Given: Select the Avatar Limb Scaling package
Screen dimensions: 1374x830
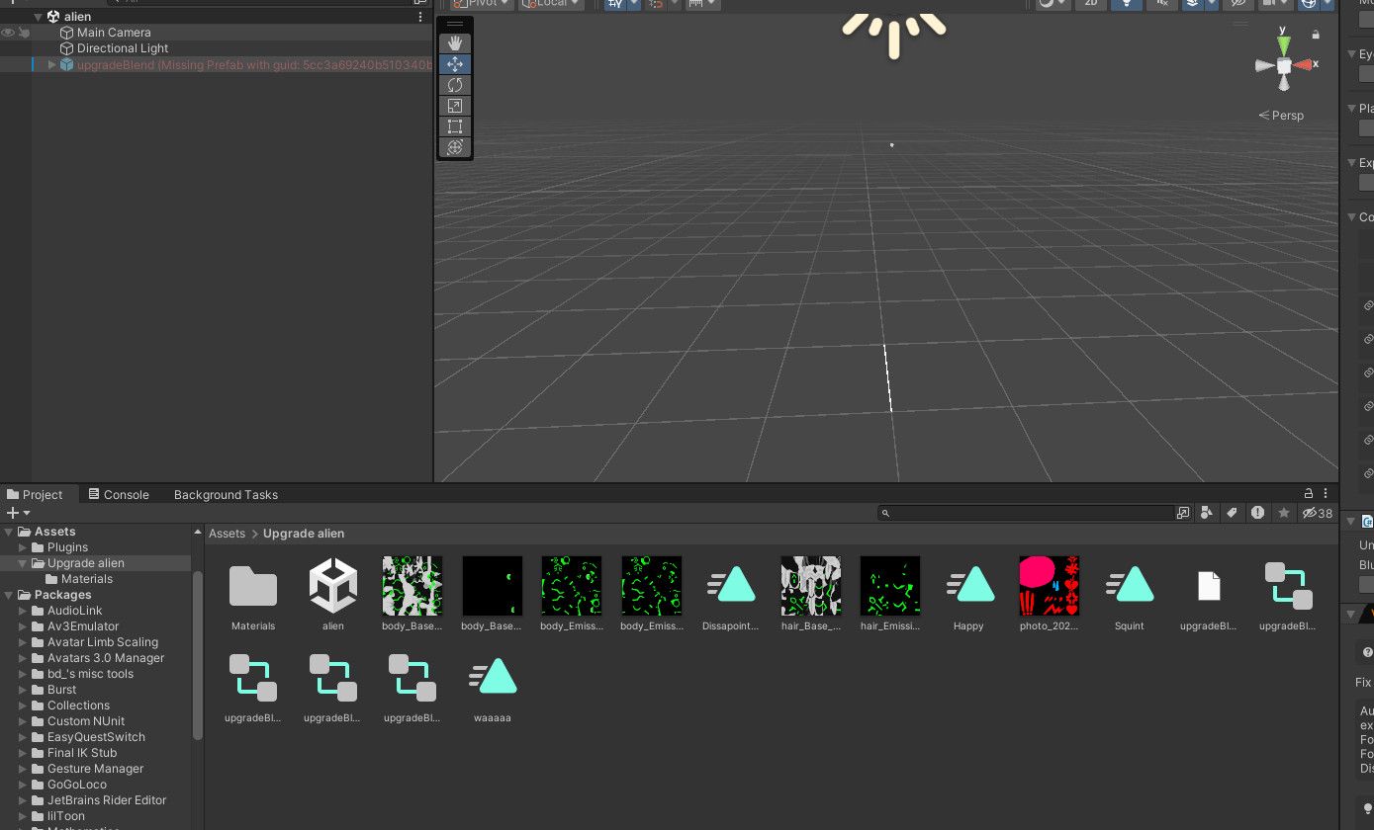Looking at the screenshot, I should pos(103,642).
